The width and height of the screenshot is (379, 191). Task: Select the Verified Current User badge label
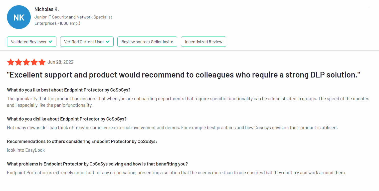84,42
